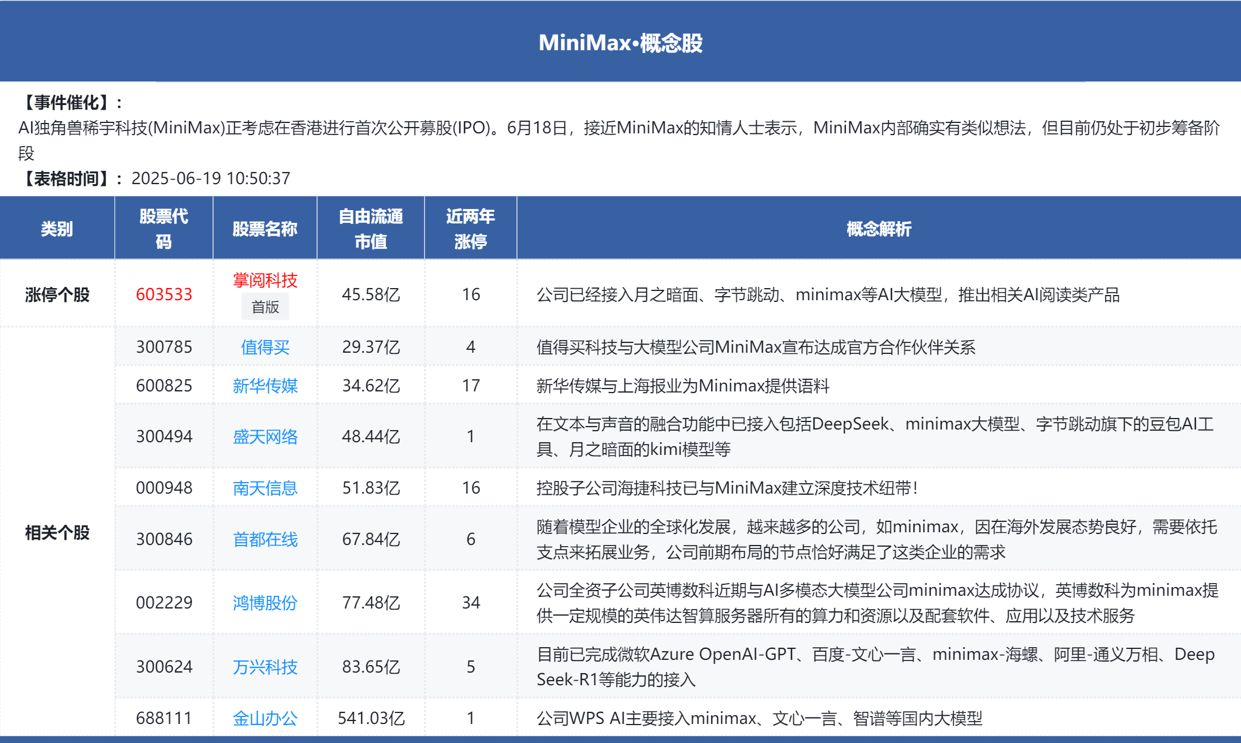
Task: Click the 29.37亿 market value cell
Action: (371, 347)
